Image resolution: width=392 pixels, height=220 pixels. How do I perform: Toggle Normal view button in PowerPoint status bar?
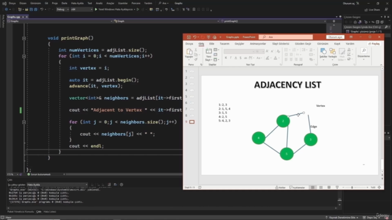pyautogui.click(x=312, y=188)
